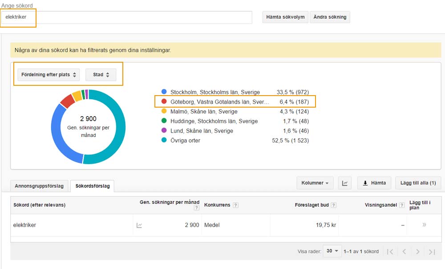Add elektriker to plan with double-arrow icon
This screenshot has width=445, height=269.
pos(424,225)
